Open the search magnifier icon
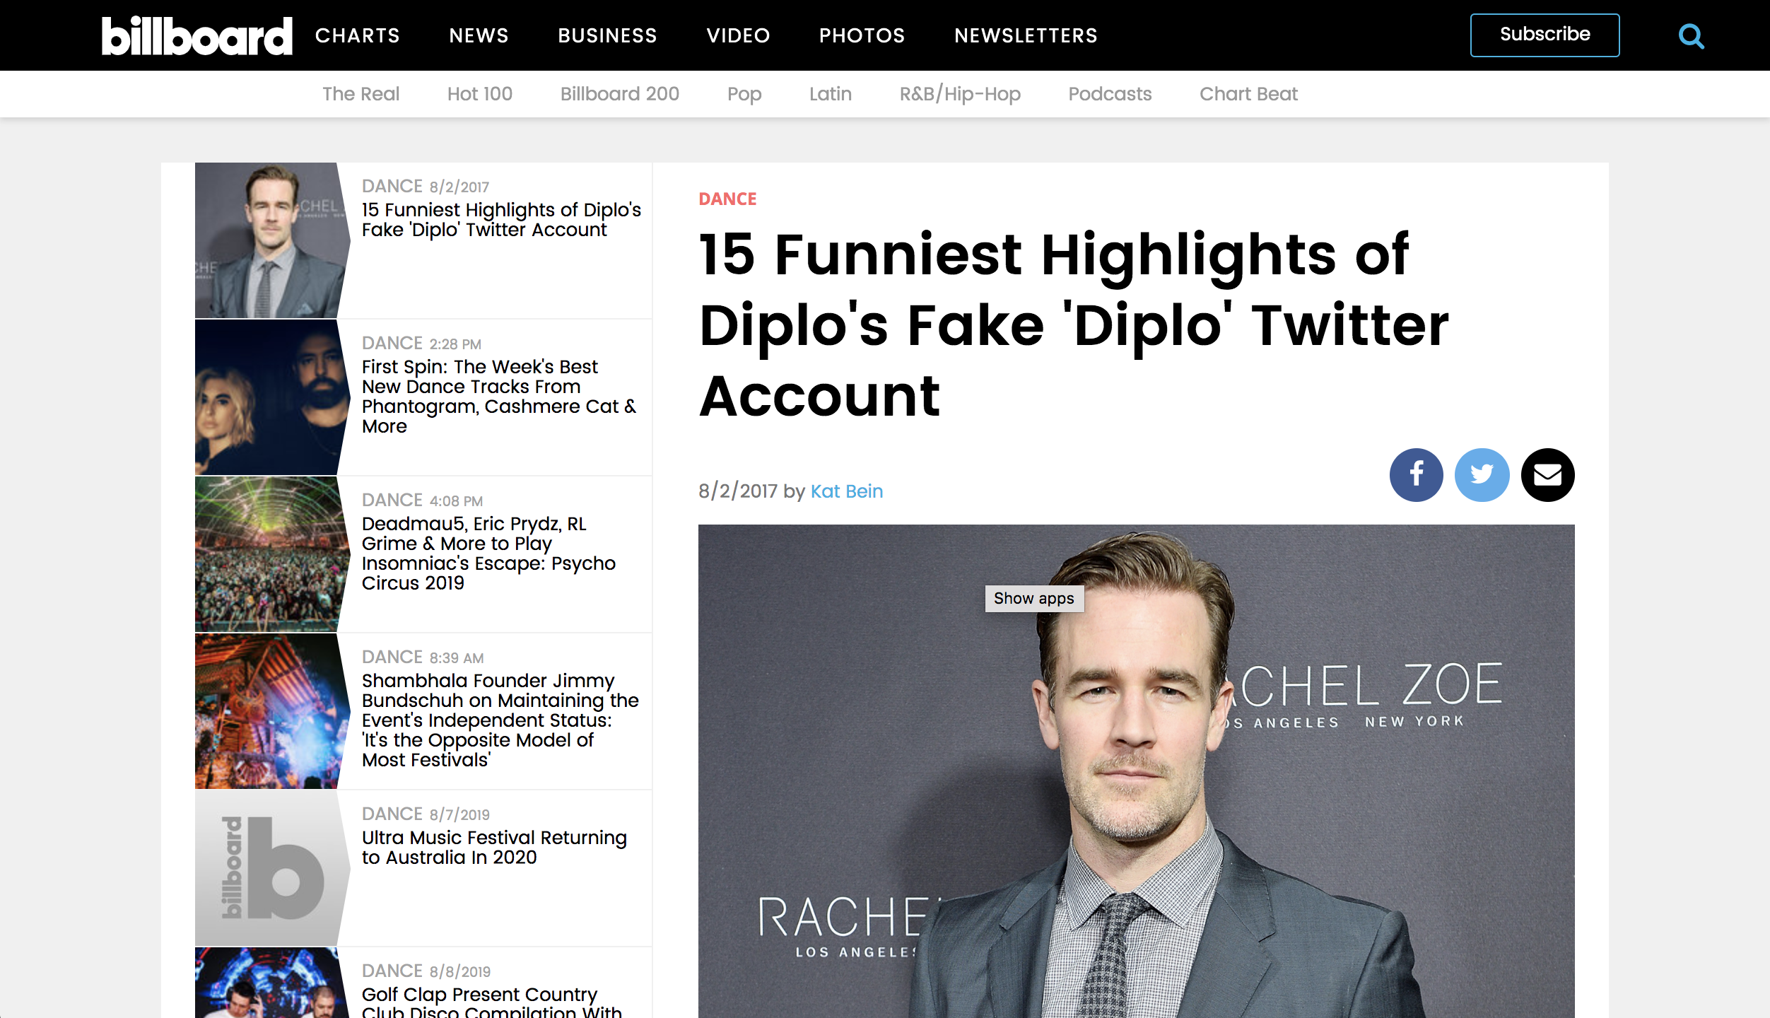 point(1691,36)
